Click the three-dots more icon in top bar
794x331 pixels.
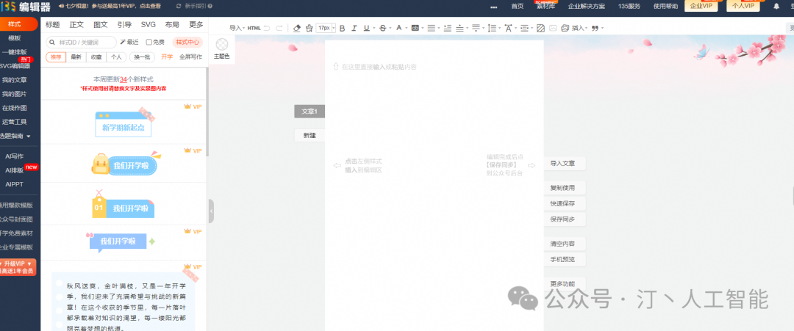494,7
